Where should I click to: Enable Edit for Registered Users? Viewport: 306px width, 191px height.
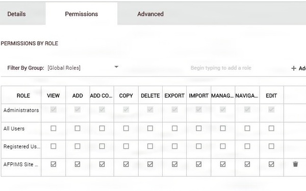[x=271, y=146]
